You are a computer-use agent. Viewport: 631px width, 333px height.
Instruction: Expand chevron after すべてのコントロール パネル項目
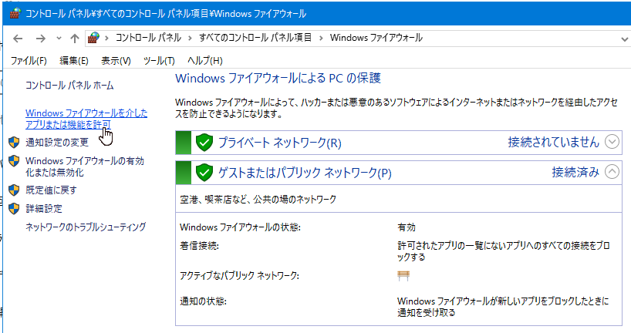(x=321, y=39)
